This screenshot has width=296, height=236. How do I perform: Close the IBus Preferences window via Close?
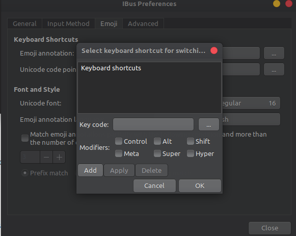pos(270,228)
